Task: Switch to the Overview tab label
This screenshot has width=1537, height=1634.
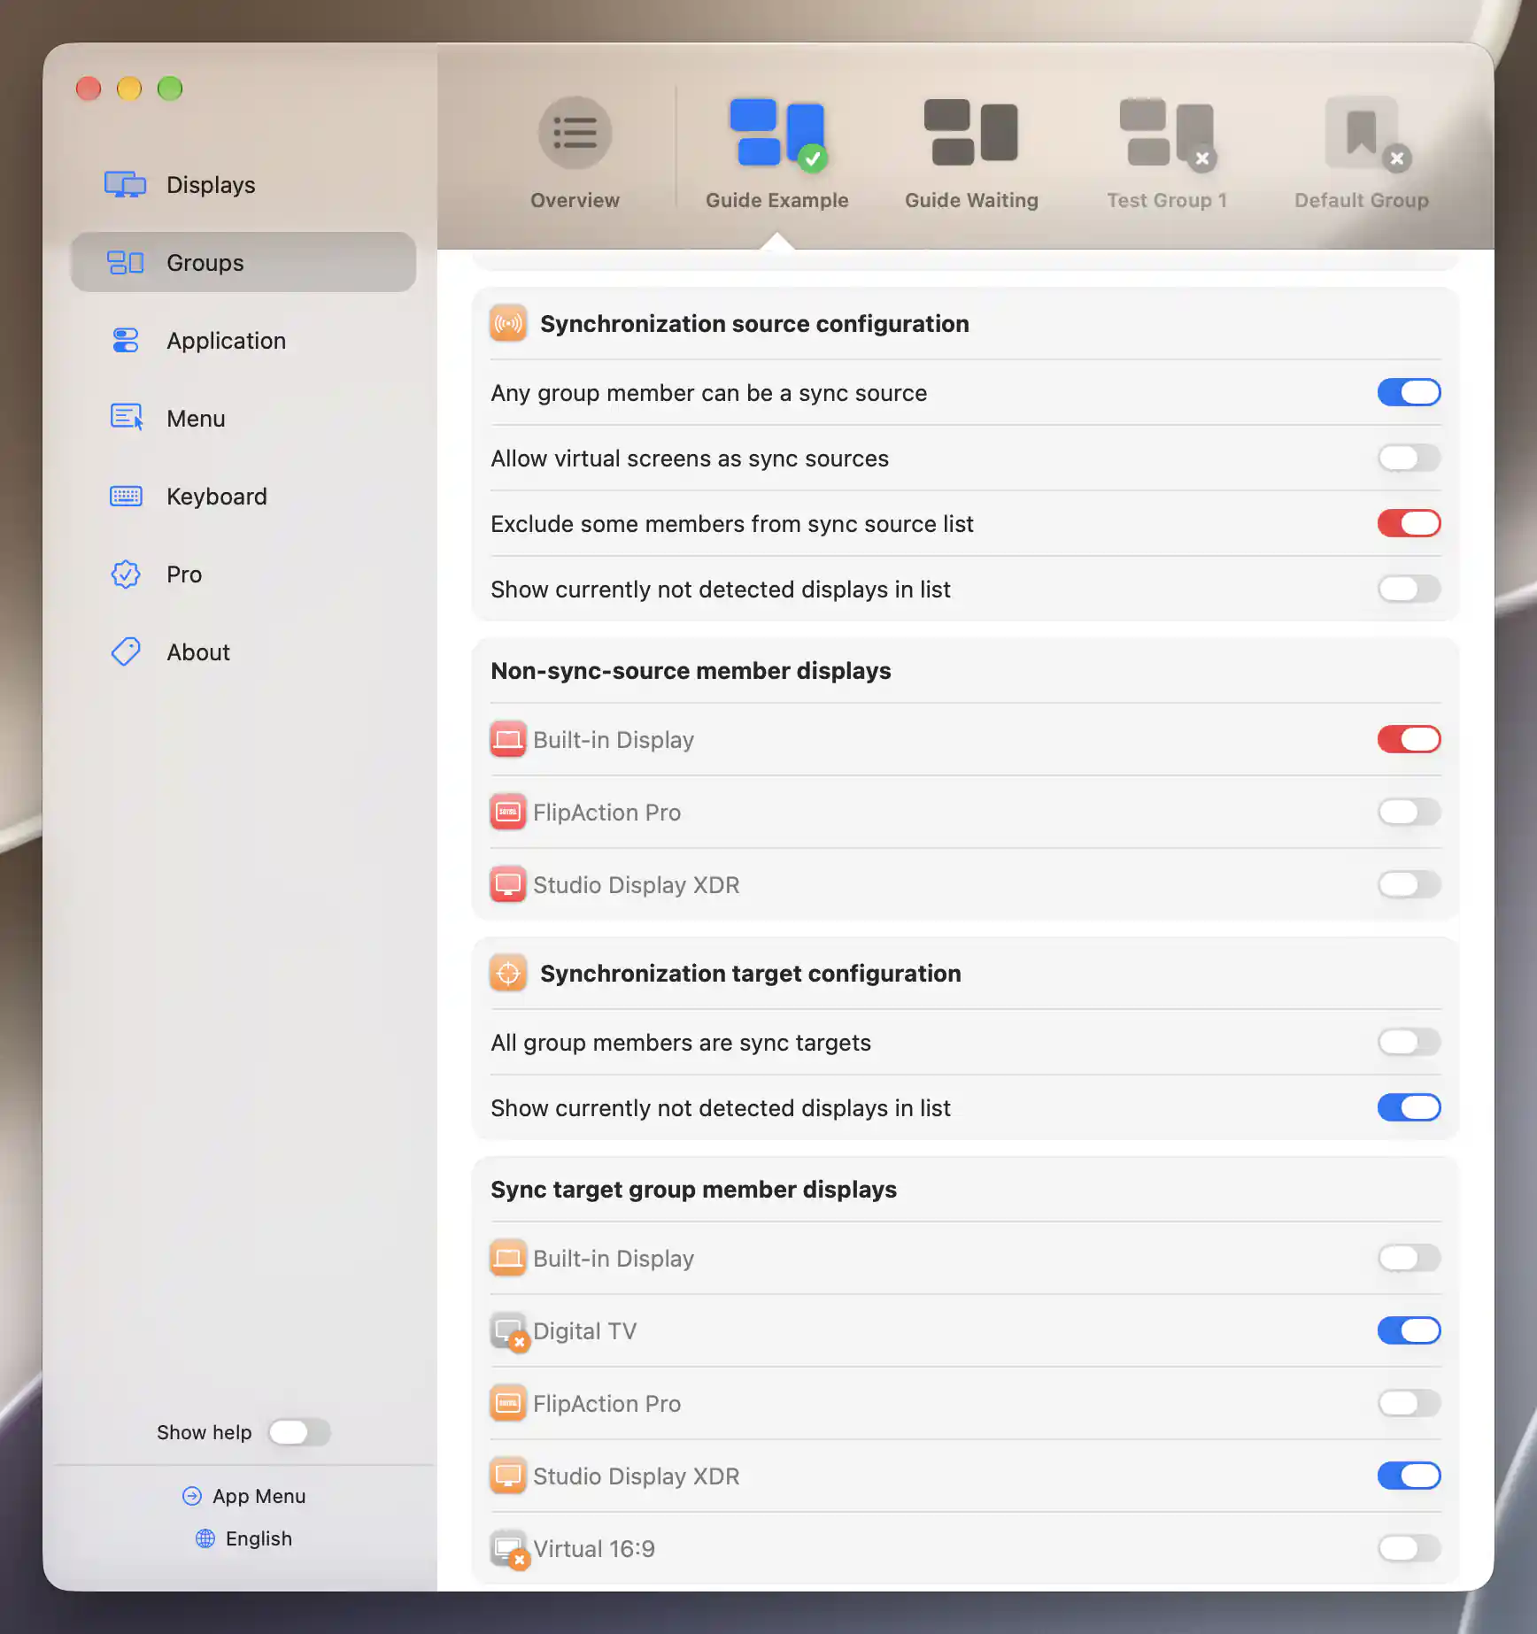Action: 575,201
